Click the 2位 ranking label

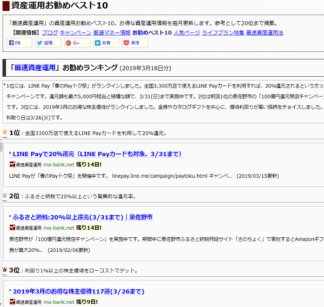[15, 196]
